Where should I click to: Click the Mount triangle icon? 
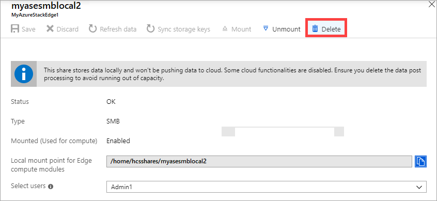[x=225, y=29]
